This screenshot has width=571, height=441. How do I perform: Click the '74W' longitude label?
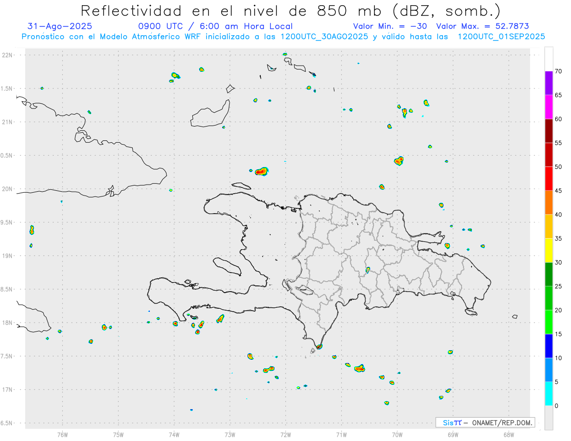pyautogui.click(x=174, y=435)
